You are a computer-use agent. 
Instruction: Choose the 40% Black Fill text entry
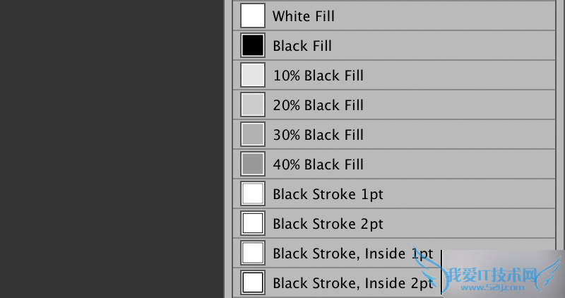coord(318,165)
